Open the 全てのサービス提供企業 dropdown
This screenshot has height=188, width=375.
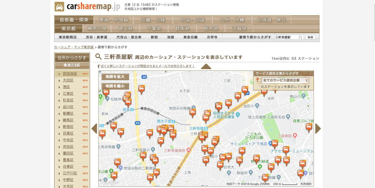point(285,80)
